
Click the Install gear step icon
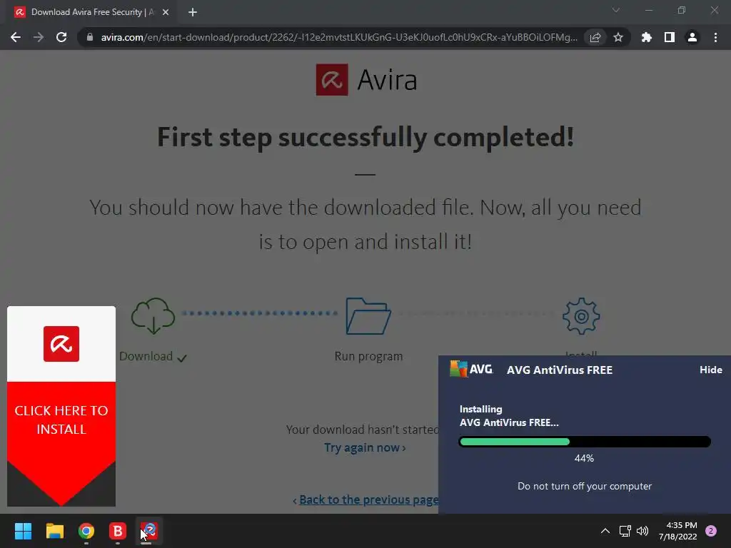coord(581,316)
